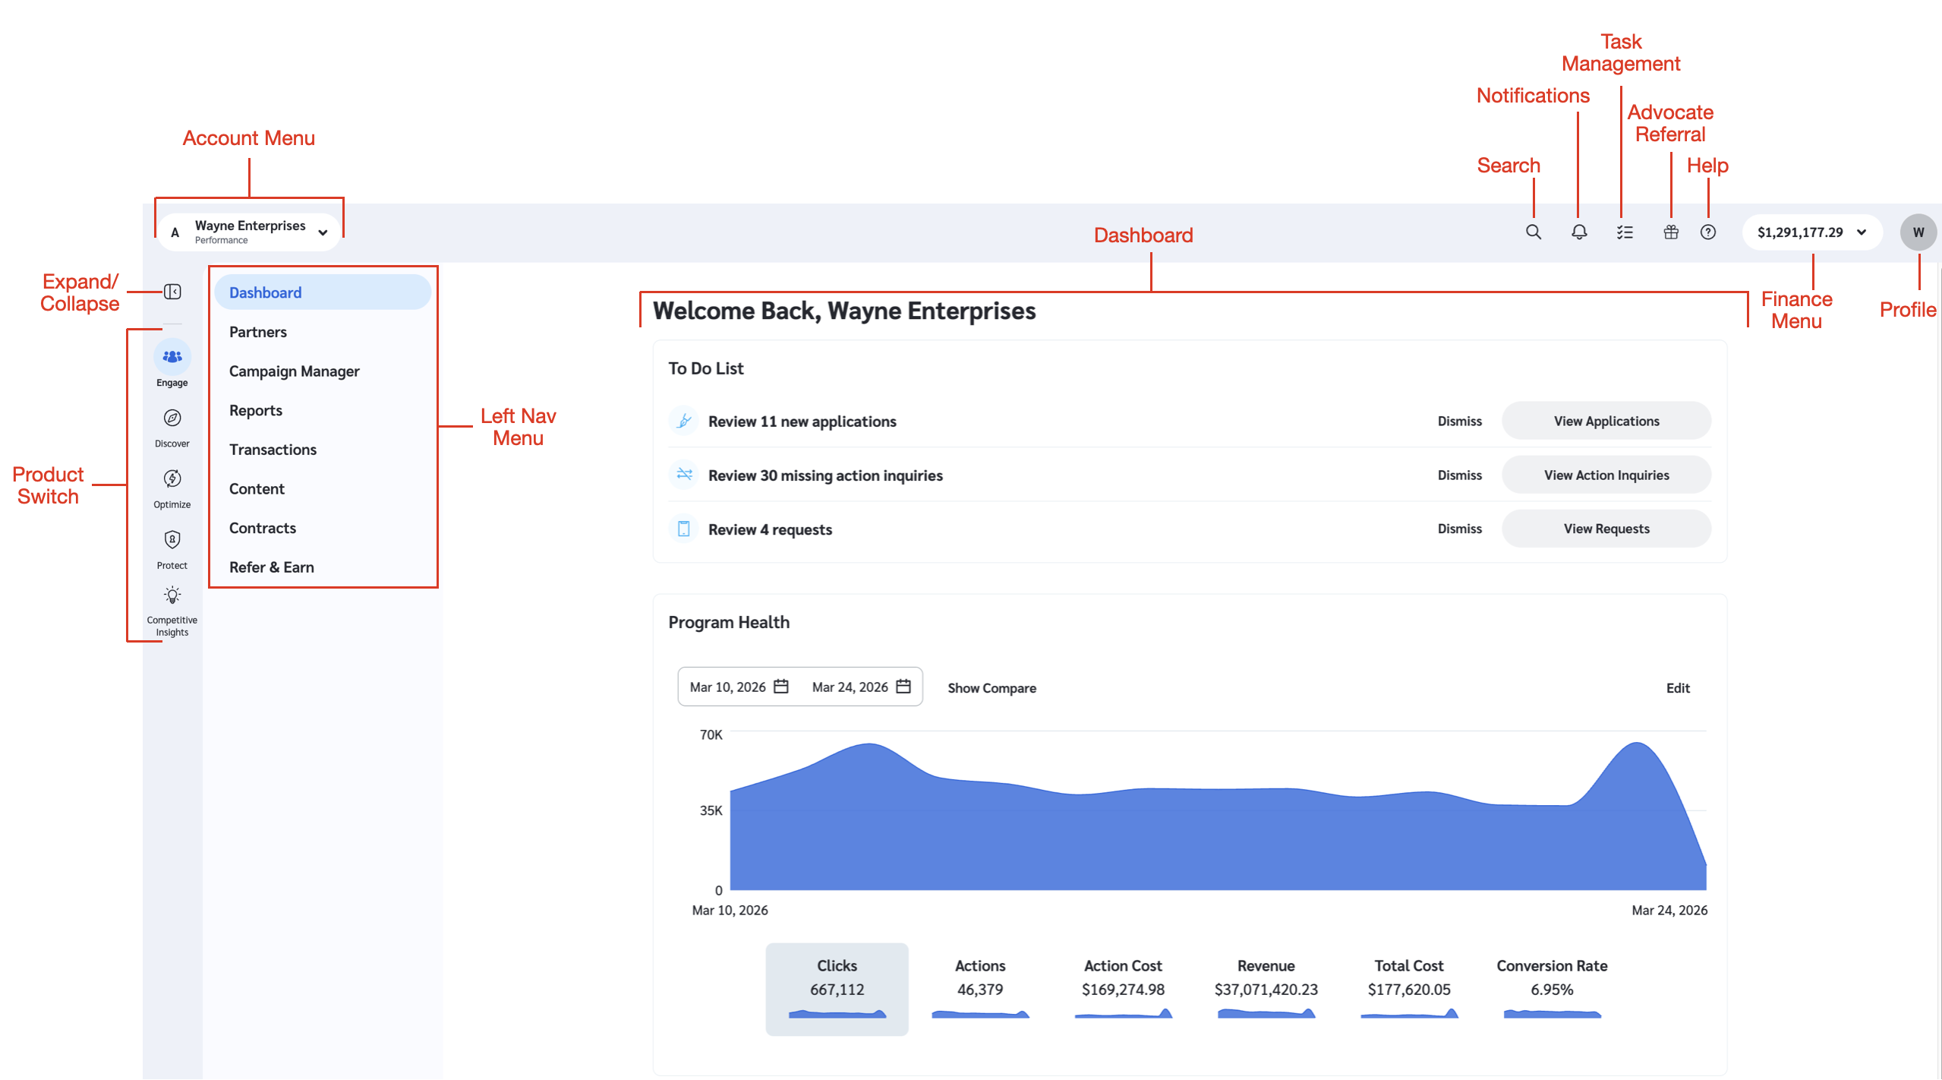
Task: Open the Transactions menu item
Action: tap(273, 450)
